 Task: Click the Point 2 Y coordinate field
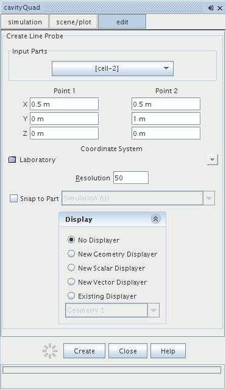pyautogui.click(x=166, y=119)
